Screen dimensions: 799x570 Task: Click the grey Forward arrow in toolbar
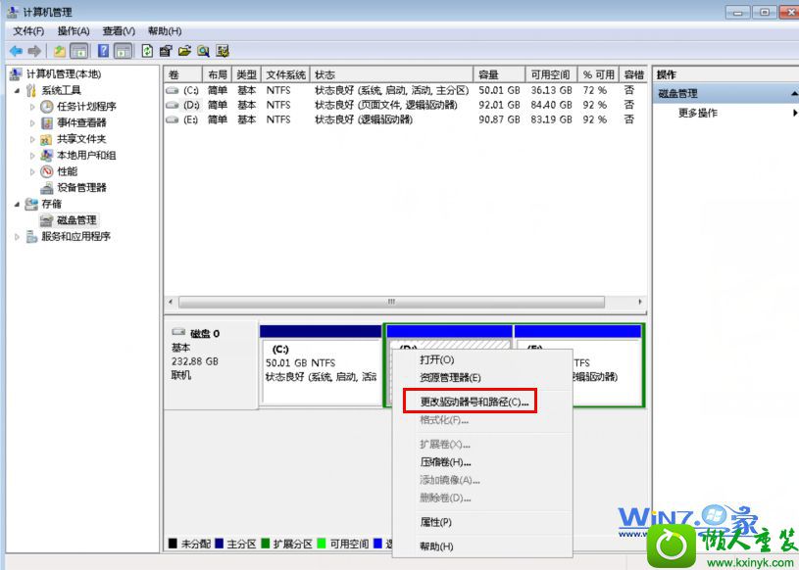click(x=34, y=51)
